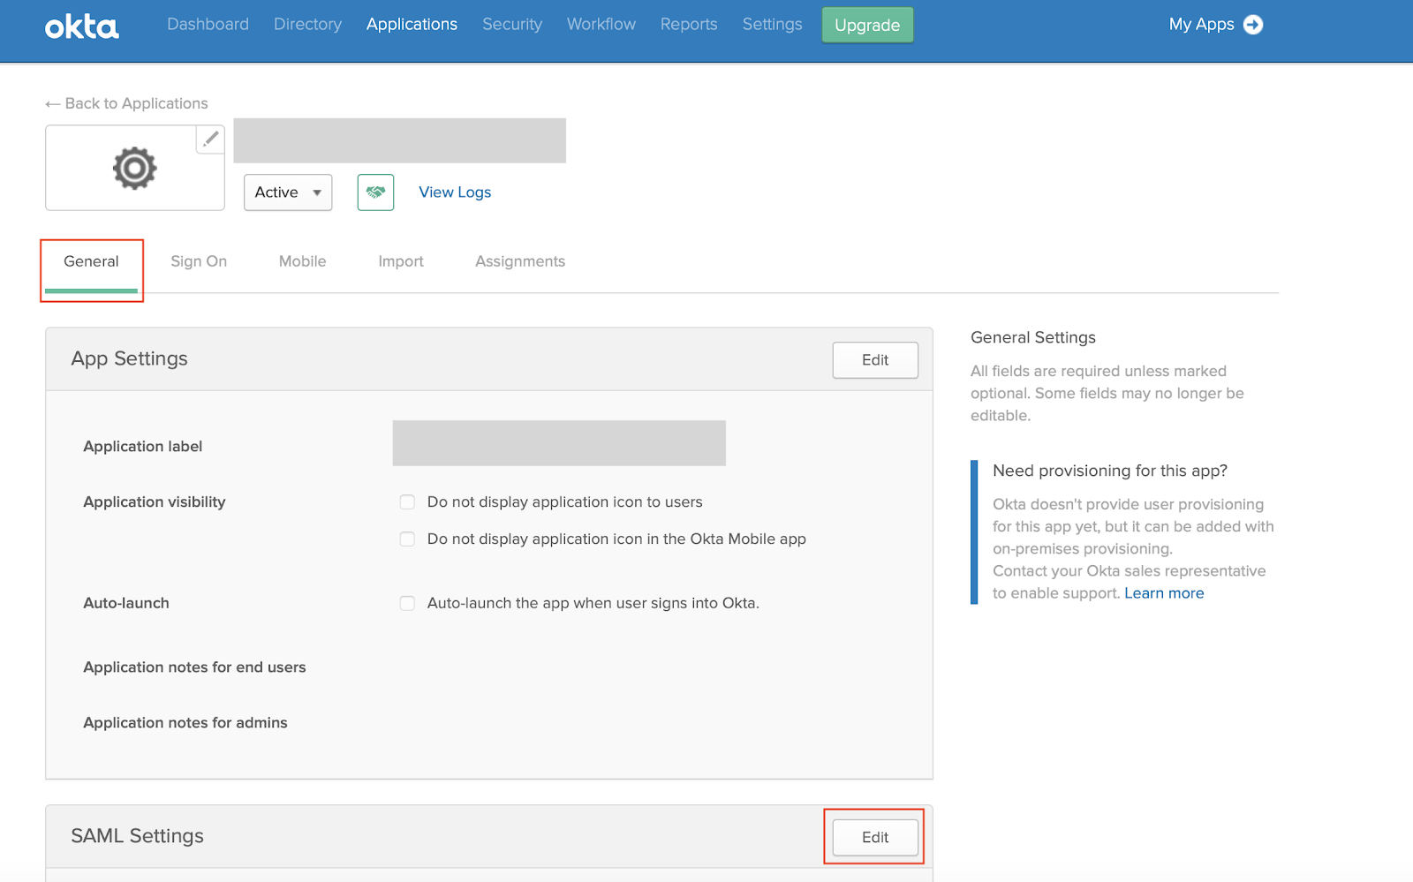The height and width of the screenshot is (882, 1413).
Task: Click the green handshake icon near Active
Action: point(374,192)
